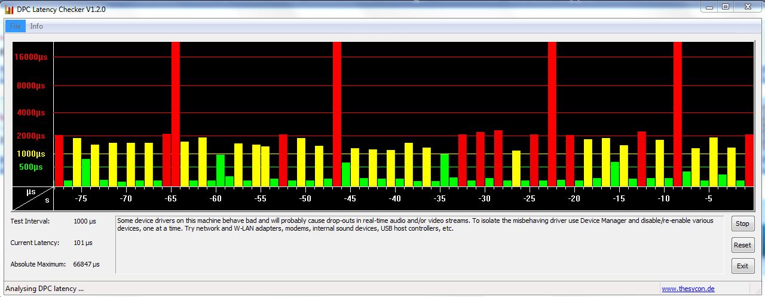Click the 4000µs axis label
765x297 pixels.
pos(31,112)
